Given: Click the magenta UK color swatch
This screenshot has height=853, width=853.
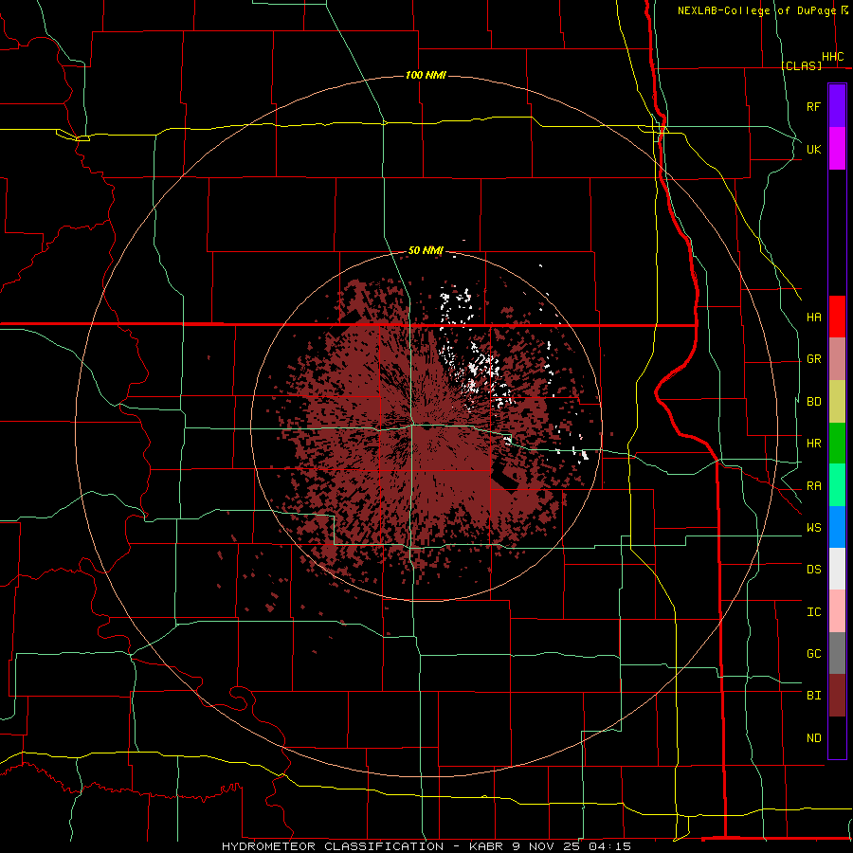Looking at the screenshot, I should [837, 149].
